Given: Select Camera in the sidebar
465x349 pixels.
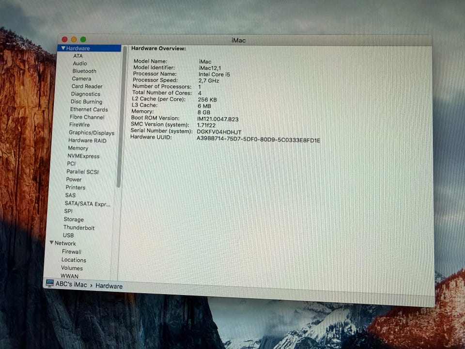Looking at the screenshot, I should 81,79.
